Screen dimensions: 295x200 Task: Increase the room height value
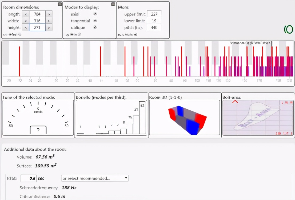pos(49,27)
